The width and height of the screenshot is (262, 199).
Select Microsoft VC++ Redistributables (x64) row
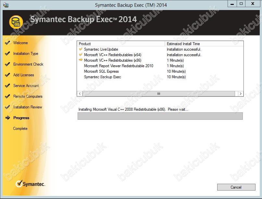point(160,55)
